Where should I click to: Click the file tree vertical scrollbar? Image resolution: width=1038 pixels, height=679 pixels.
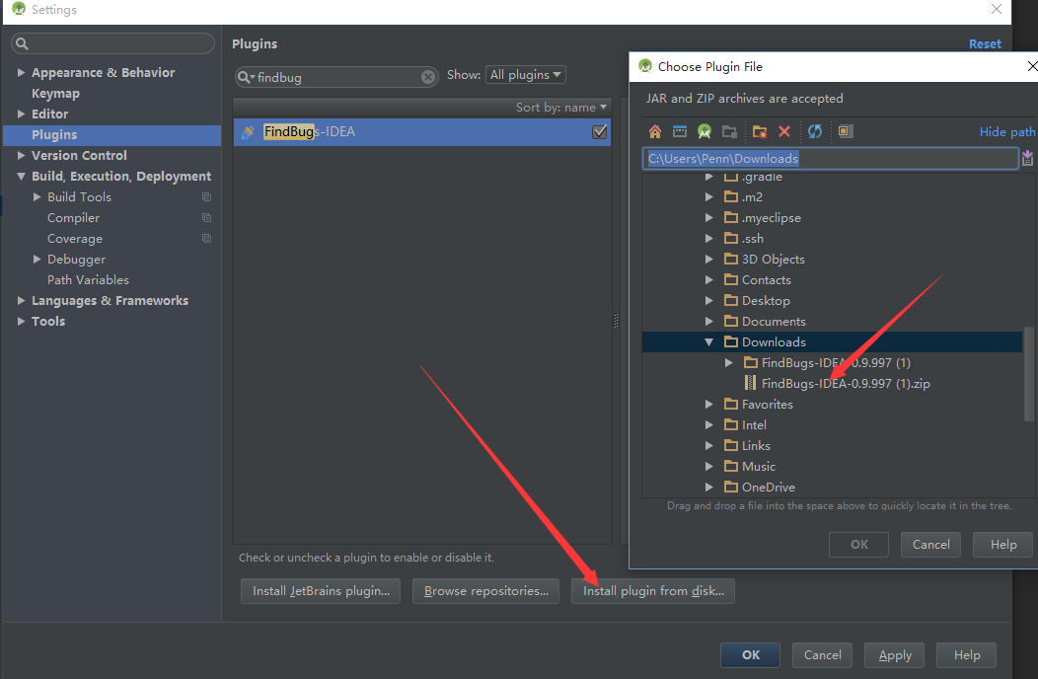coord(1029,374)
